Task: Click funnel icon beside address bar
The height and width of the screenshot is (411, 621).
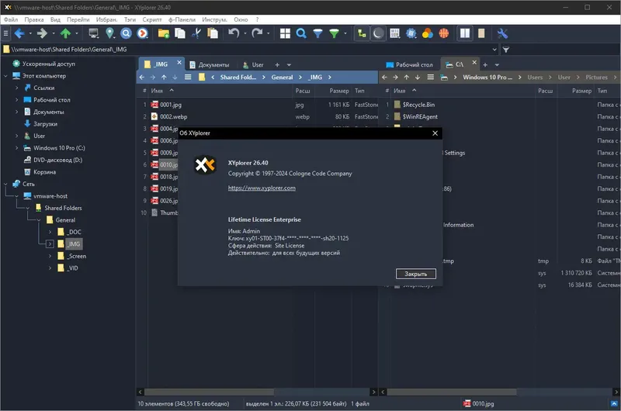Action: coord(506,50)
